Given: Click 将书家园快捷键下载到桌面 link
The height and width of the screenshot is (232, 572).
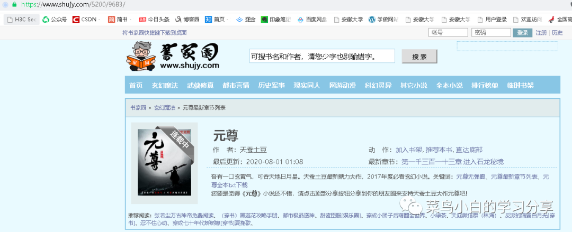Looking at the screenshot, I should [x=155, y=33].
